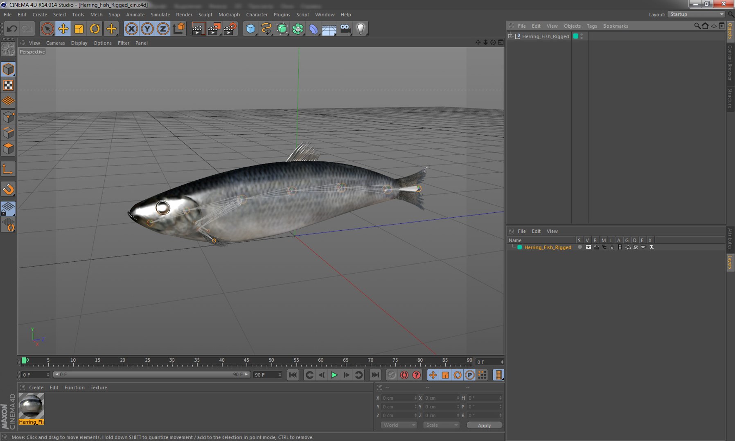Click Record Active Objects button
Viewport: 735px width, 441px height.
pos(392,375)
